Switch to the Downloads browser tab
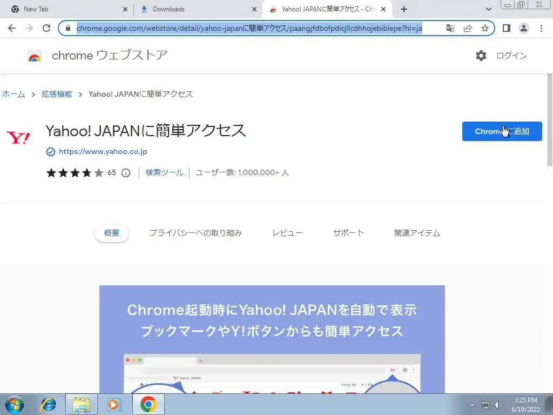The image size is (553, 415). click(x=198, y=9)
